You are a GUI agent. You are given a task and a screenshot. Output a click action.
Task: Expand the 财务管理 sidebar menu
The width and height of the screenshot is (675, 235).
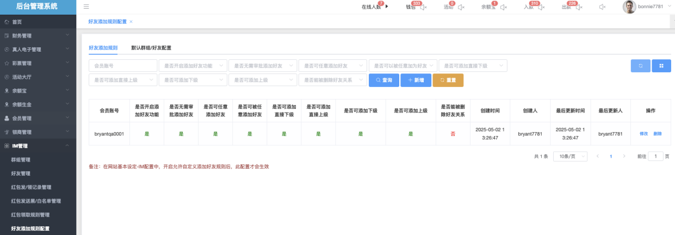(38, 35)
